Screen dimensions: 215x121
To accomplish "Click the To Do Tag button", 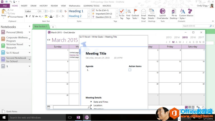I will pos(121,14).
